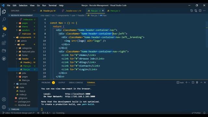Click the terminal input cursor

(x=42, y=109)
